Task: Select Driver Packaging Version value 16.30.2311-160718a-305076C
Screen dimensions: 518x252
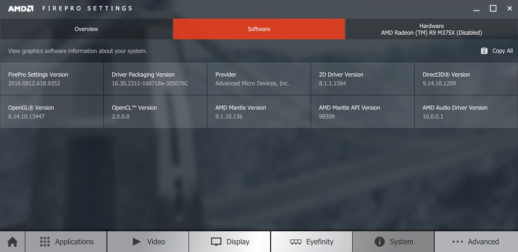Action: tap(150, 83)
